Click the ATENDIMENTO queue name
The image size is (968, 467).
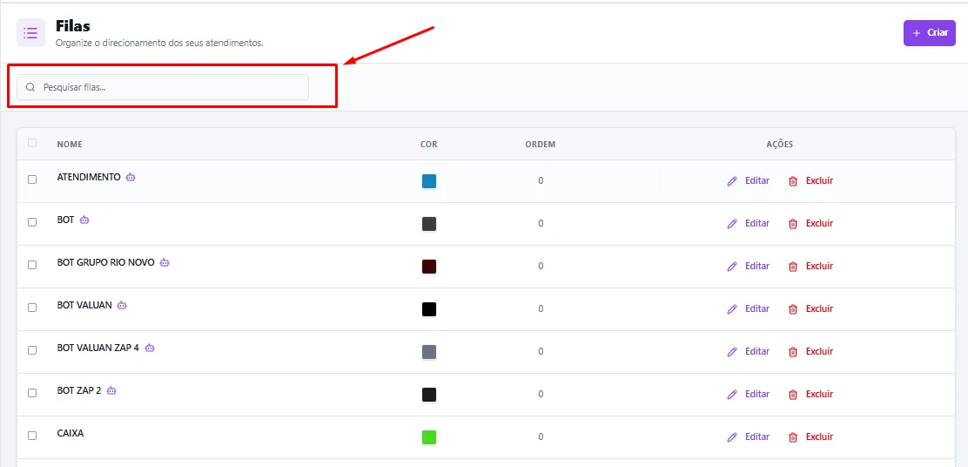[x=89, y=177]
